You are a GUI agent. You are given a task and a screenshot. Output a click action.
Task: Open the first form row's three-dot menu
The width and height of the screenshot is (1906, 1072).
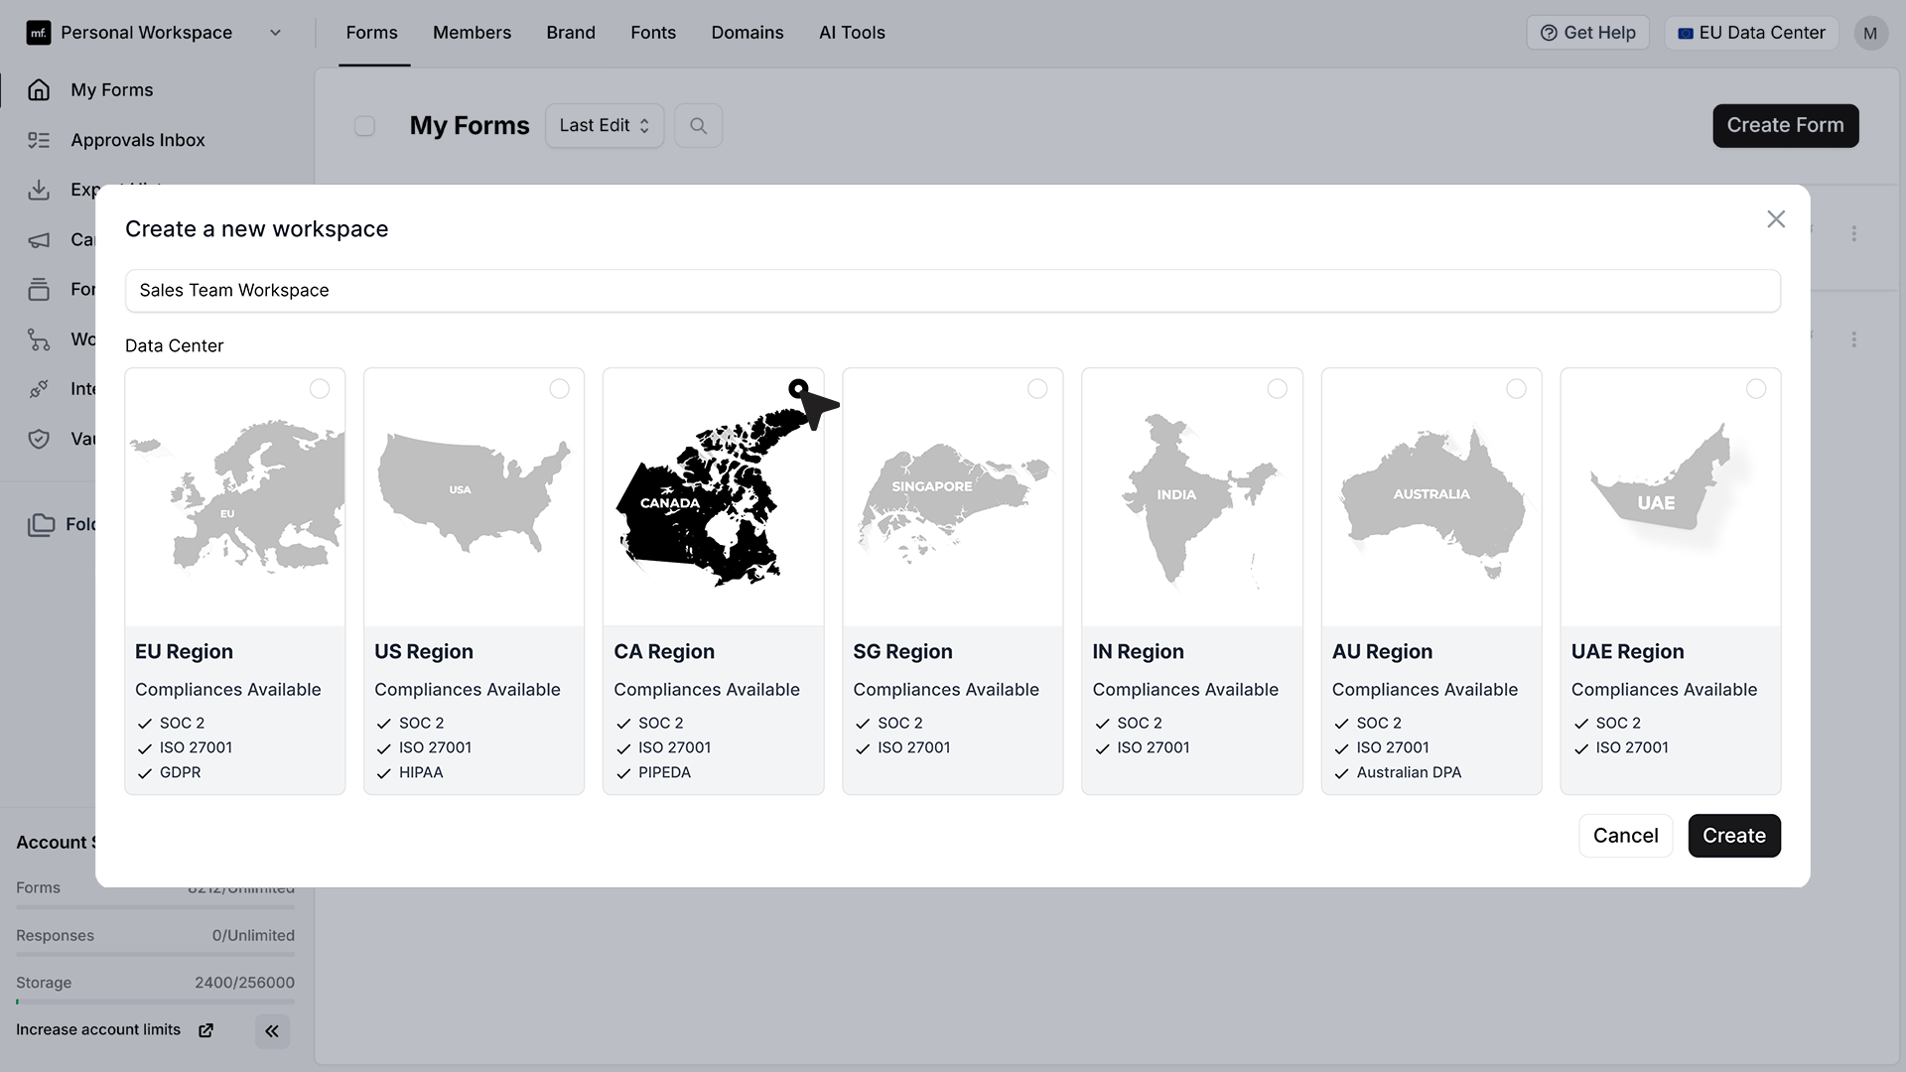[x=1853, y=234]
